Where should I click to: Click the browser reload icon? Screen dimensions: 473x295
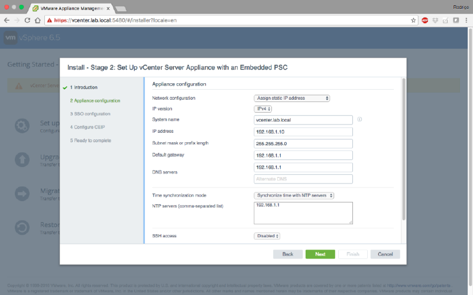click(x=27, y=20)
